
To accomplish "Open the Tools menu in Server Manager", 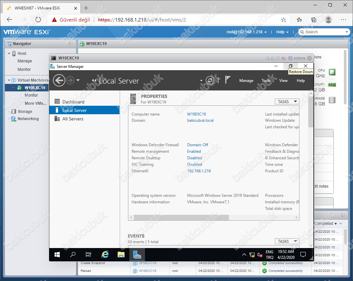I will point(266,81).
